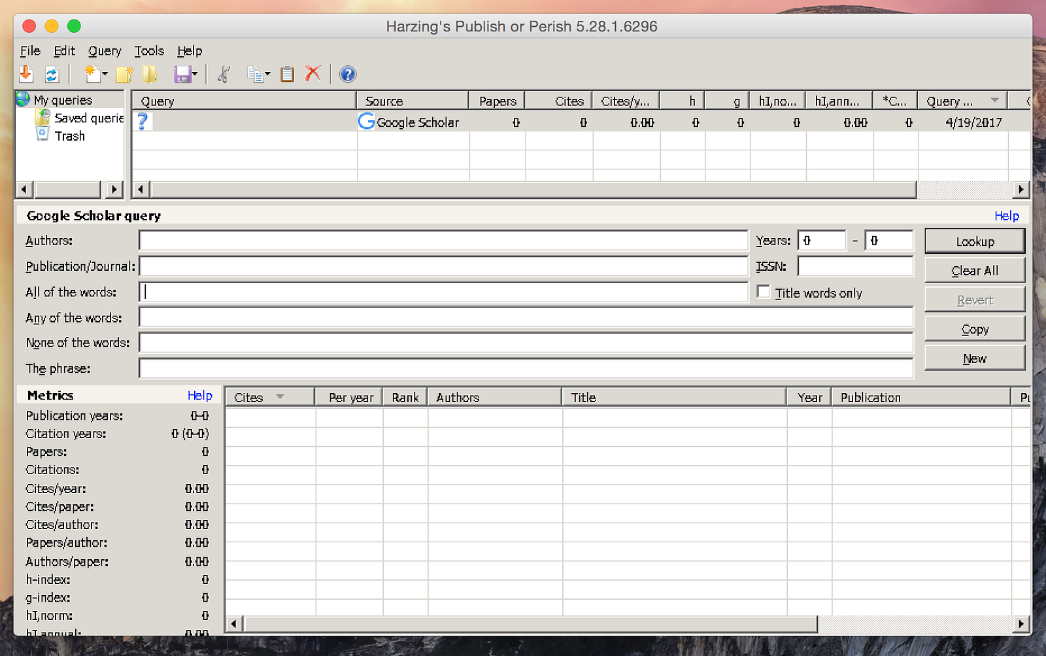Focus the Publication/Journal input field
The image size is (1046, 656).
[x=443, y=266]
